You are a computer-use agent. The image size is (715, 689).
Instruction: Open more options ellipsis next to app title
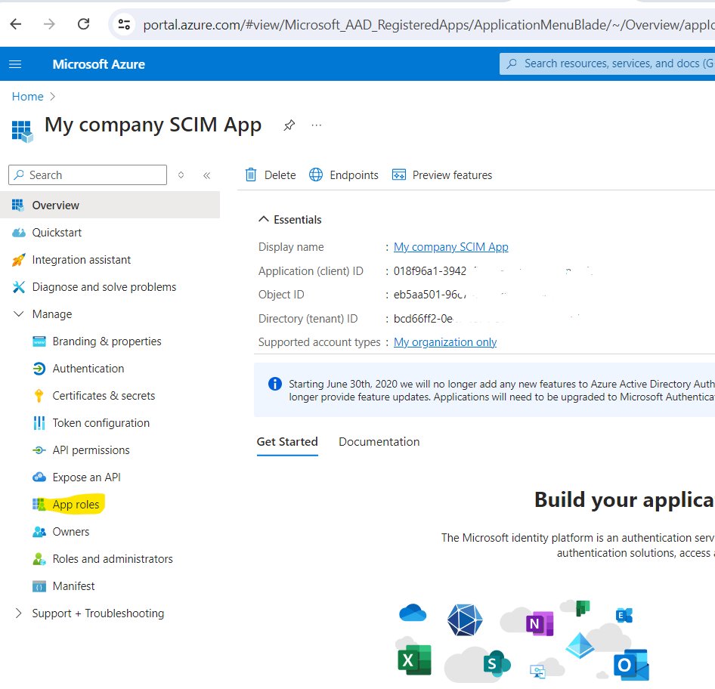point(317,125)
